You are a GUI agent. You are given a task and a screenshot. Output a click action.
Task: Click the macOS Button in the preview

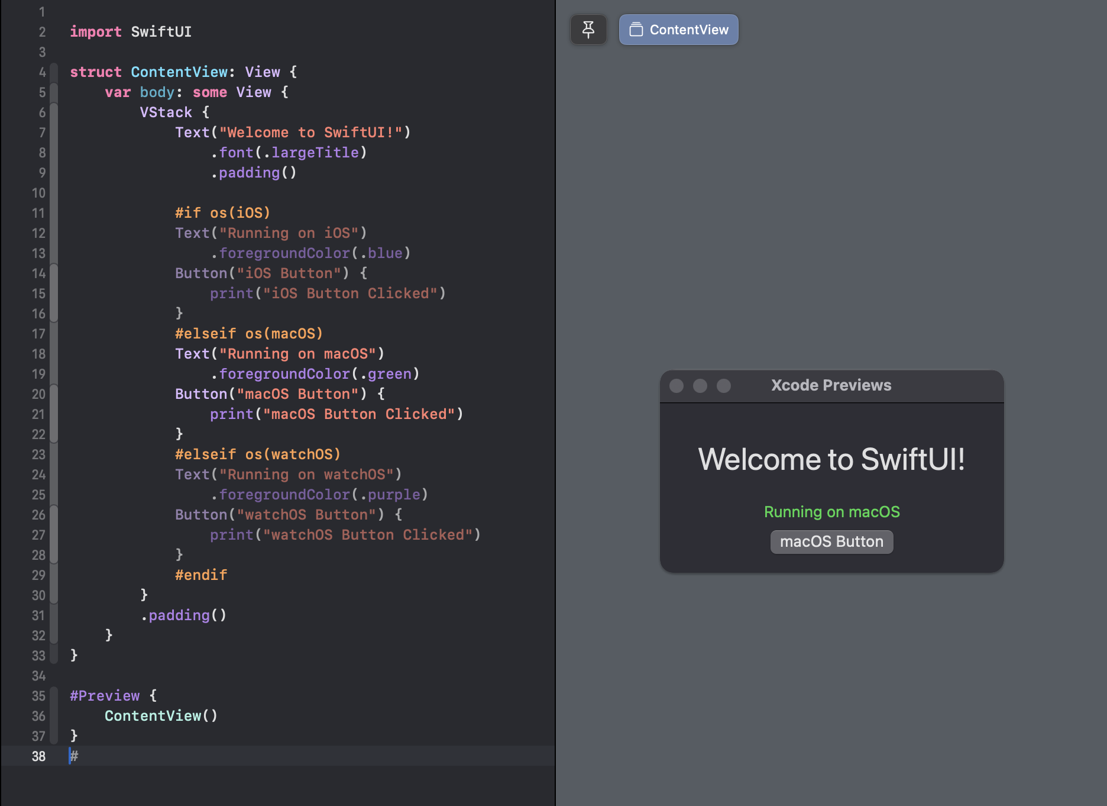click(x=831, y=541)
